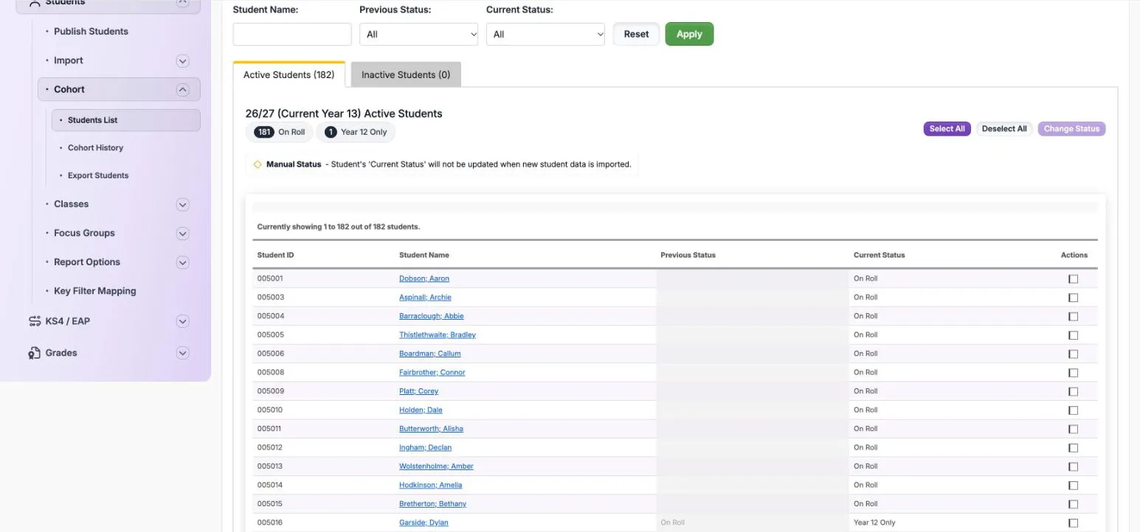The image size is (1140, 532).
Task: Open Export Students in the sidebar
Action: [x=98, y=176]
